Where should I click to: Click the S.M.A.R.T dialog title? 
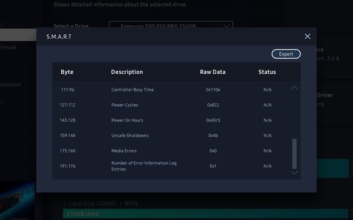(59, 37)
